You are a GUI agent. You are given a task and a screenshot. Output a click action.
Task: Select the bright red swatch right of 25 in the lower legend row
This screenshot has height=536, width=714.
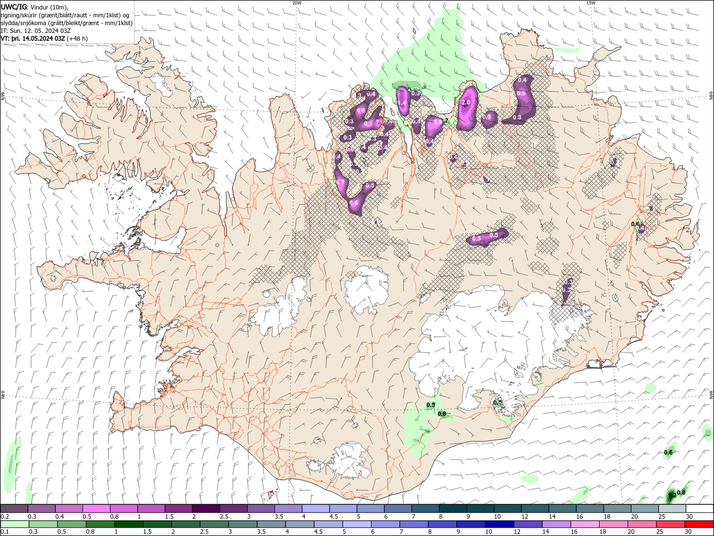click(x=698, y=524)
